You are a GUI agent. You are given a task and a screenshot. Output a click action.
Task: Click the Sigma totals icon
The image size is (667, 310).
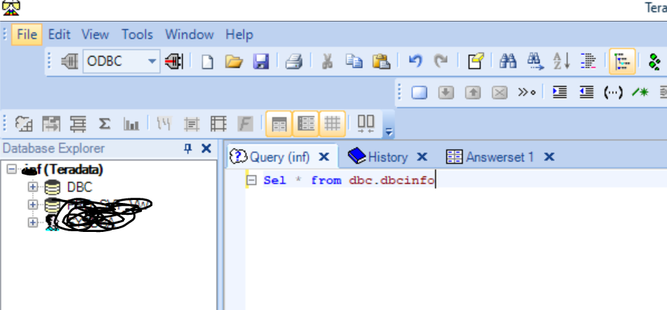click(105, 123)
